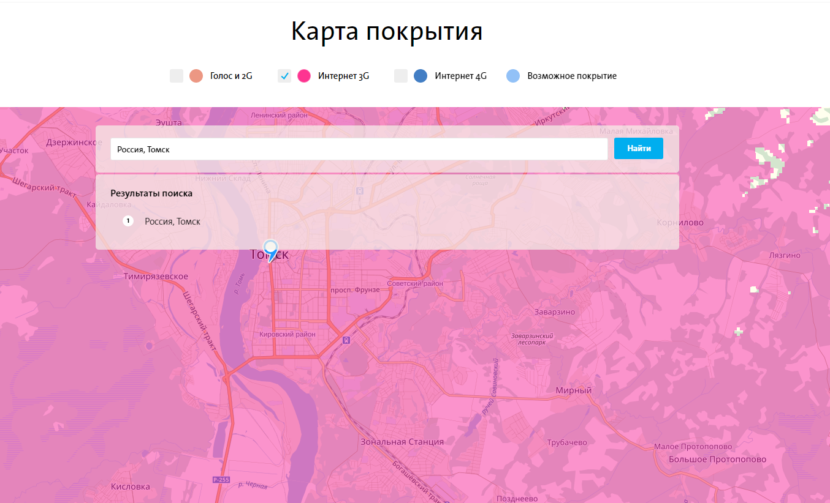Click the Кисловка map label
This screenshot has height=503, width=830.
[131, 487]
